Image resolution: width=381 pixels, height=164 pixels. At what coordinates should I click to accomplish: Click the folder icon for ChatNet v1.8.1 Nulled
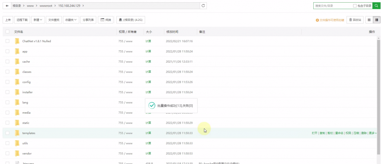pyautogui.click(x=17, y=41)
